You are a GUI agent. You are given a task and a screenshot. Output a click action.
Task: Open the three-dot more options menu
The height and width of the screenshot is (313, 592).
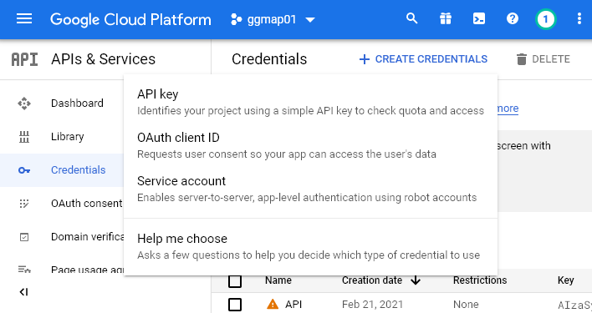click(579, 18)
